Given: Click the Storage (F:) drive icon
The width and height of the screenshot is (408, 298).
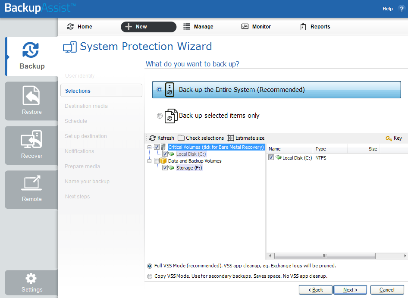Looking at the screenshot, I should point(171,168).
